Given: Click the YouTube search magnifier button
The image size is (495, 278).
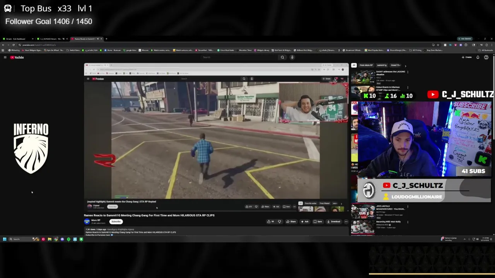Looking at the screenshot, I should coord(282,57).
